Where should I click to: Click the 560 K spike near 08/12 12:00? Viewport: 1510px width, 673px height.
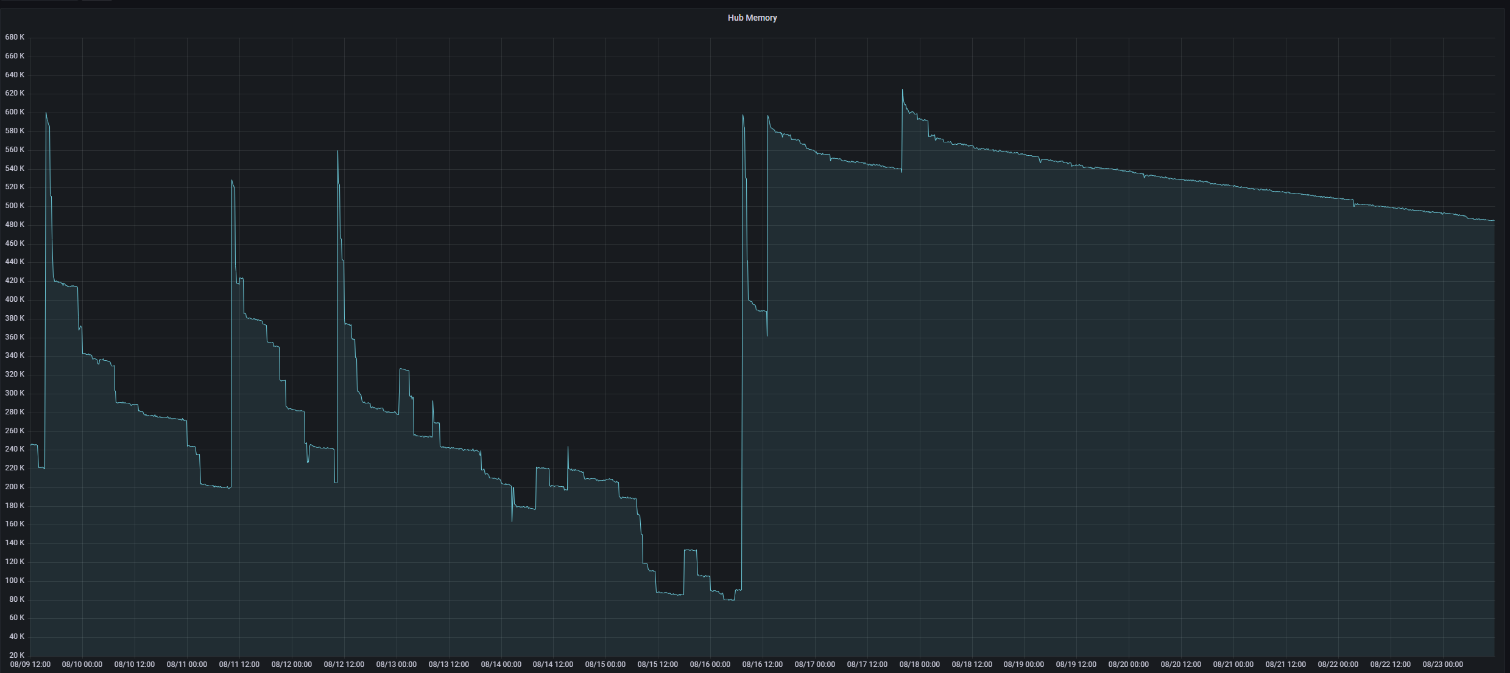pyautogui.click(x=337, y=151)
